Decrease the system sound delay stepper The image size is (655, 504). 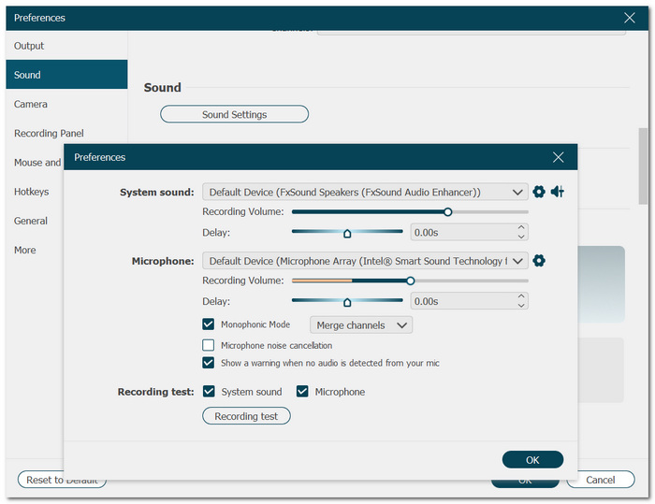pos(521,237)
